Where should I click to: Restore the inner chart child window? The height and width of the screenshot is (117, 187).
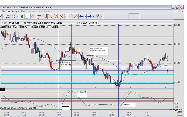pos(179,12)
